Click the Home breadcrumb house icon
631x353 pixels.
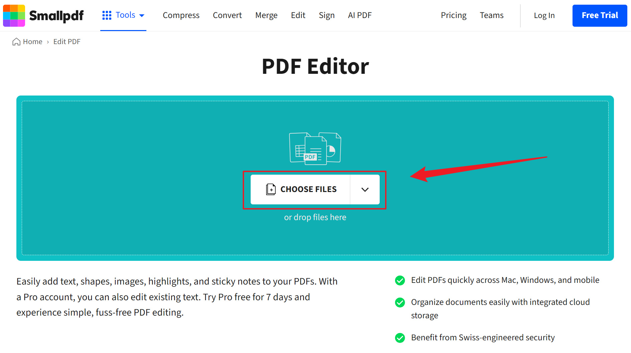(x=16, y=42)
